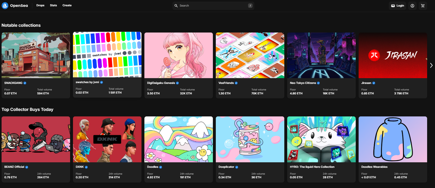Click HYRO: The liquid Hero Collection title
Image resolution: width=435 pixels, height=188 pixels.
312,167
